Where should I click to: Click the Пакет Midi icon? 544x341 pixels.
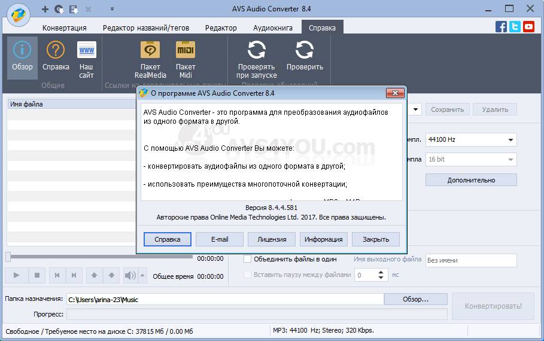click(186, 51)
